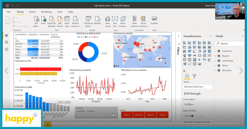
Task: Add a New visual to the report
Action: click(108, 22)
